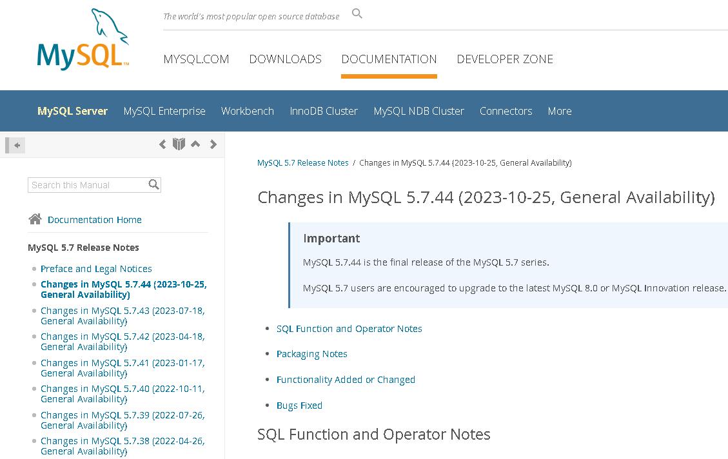Go to previous page using left arrow icon
728x459 pixels.
pyautogui.click(x=162, y=144)
